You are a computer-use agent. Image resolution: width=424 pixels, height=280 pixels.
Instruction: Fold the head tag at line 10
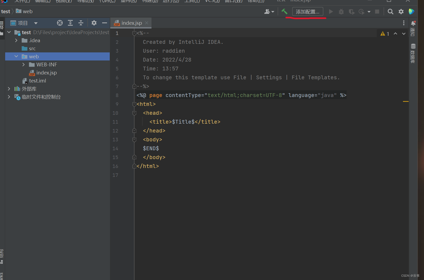[134, 113]
